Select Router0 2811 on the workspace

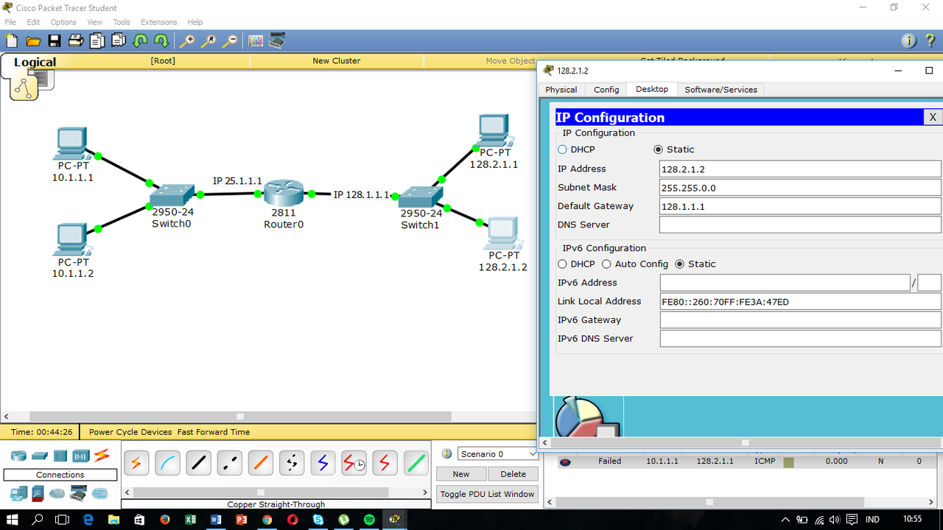pyautogui.click(x=284, y=194)
